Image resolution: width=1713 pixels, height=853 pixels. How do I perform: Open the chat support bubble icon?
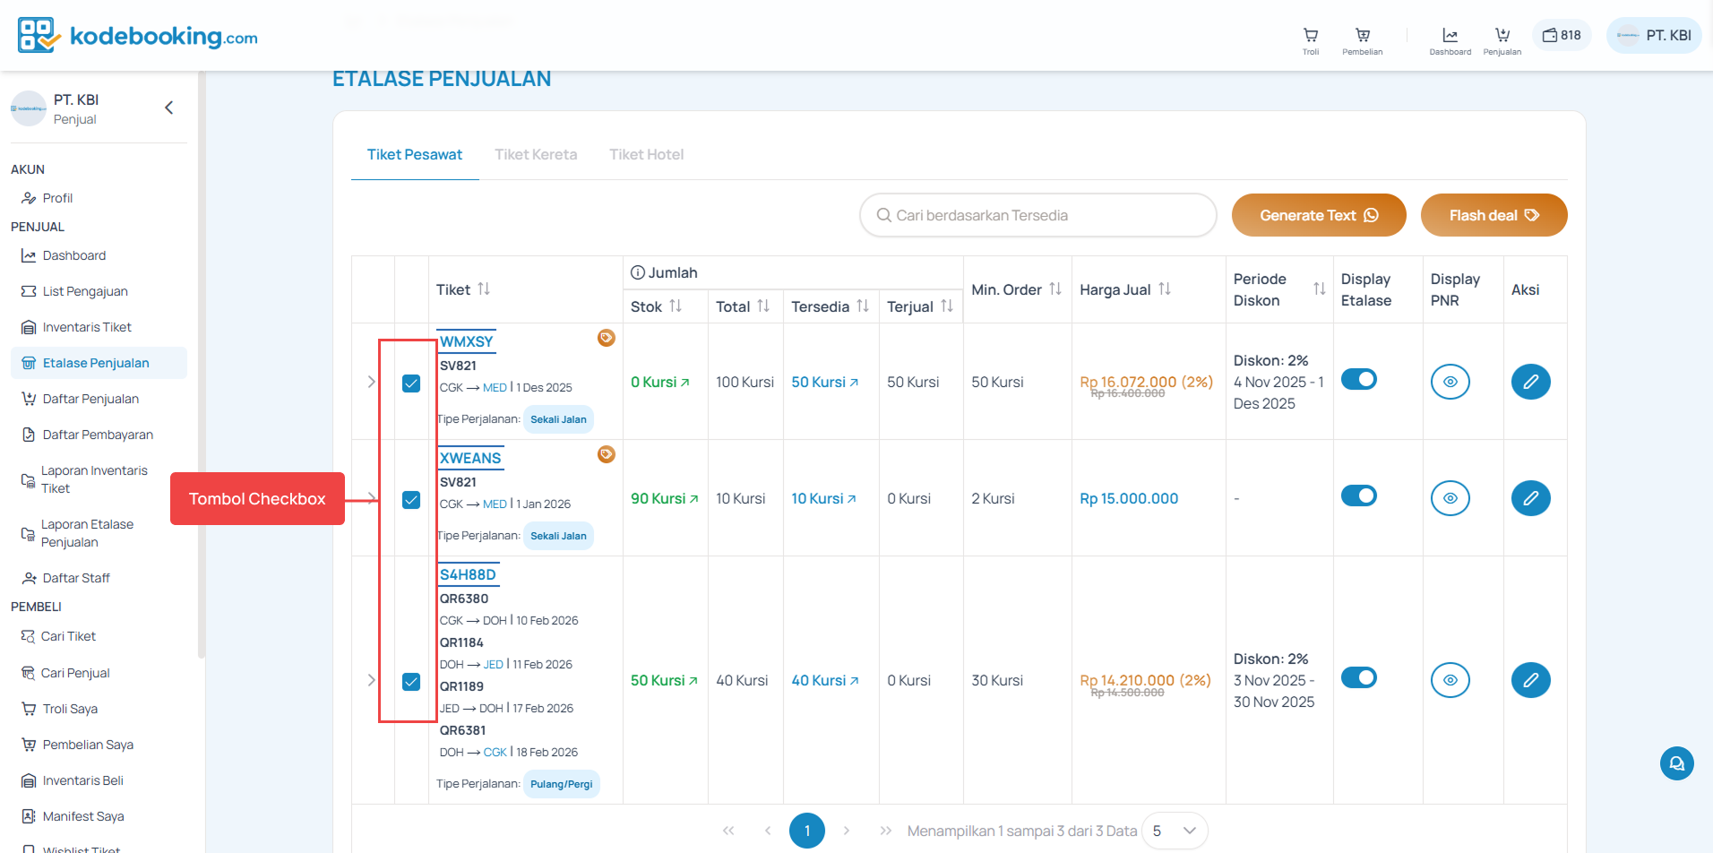pyautogui.click(x=1676, y=763)
